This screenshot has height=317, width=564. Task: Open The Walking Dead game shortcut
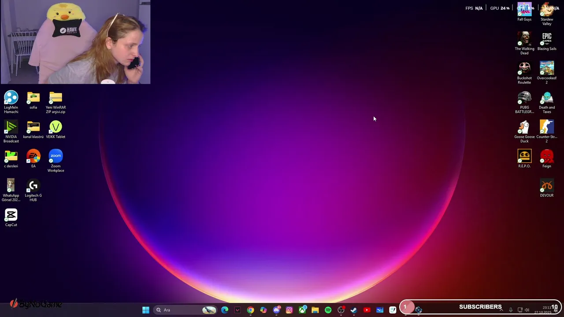click(x=524, y=44)
